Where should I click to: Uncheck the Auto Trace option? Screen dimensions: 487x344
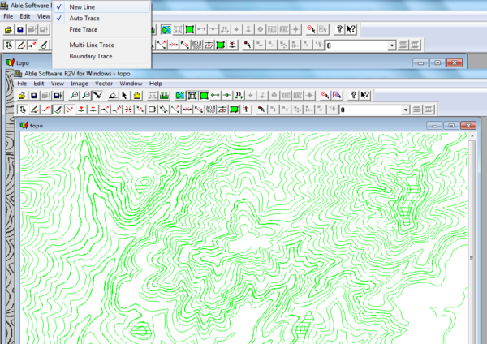(84, 18)
